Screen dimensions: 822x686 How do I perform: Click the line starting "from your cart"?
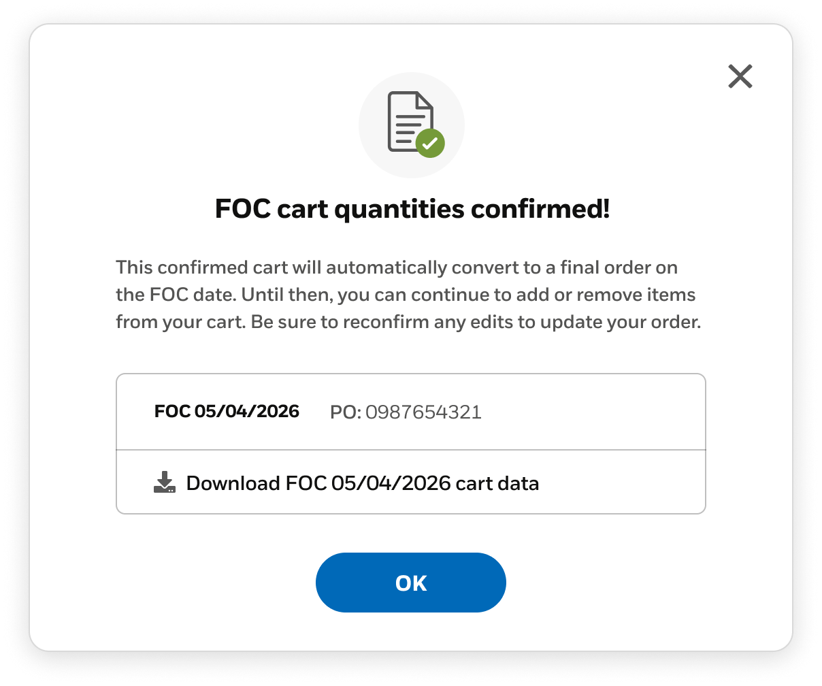click(408, 322)
